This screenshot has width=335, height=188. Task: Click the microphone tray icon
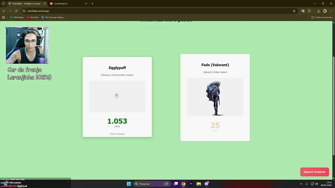(306, 184)
